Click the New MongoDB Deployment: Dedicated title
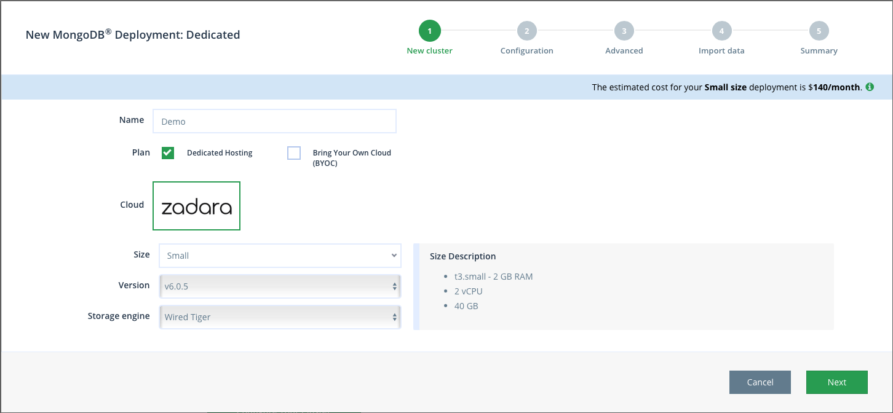This screenshot has width=893, height=413. [x=133, y=34]
